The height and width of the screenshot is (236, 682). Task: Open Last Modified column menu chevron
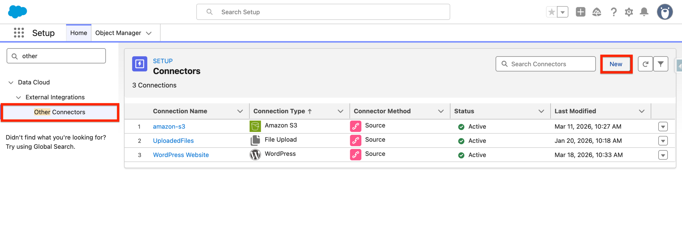[x=642, y=111]
